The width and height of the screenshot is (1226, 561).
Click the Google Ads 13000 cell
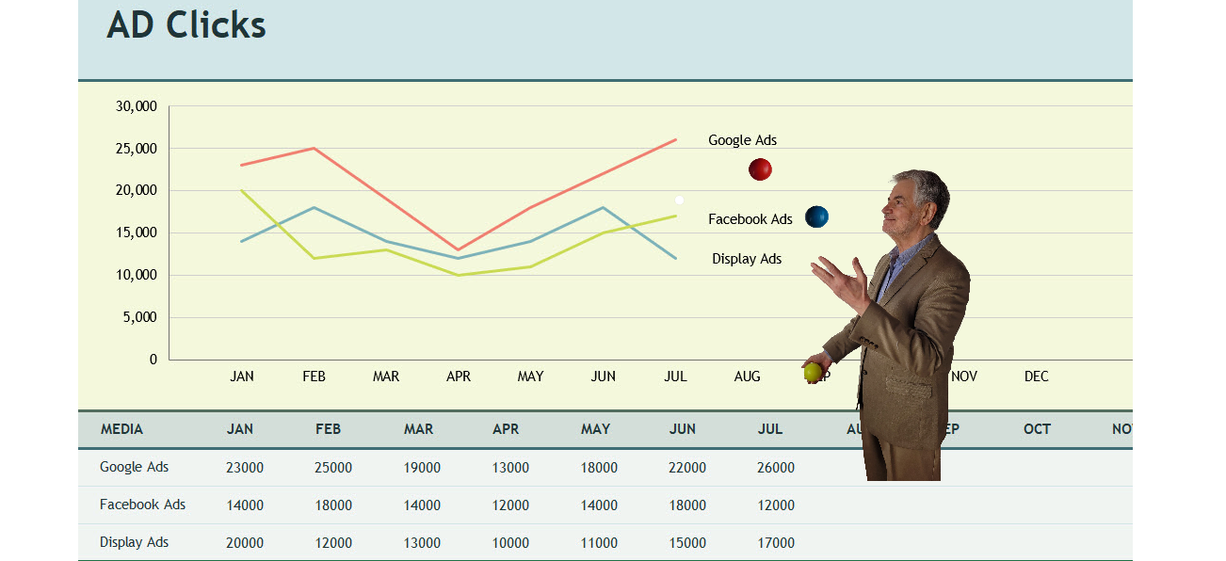tap(510, 468)
